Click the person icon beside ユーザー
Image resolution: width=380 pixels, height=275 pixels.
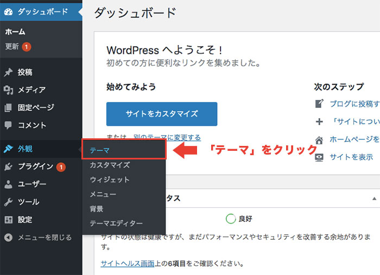(8, 184)
